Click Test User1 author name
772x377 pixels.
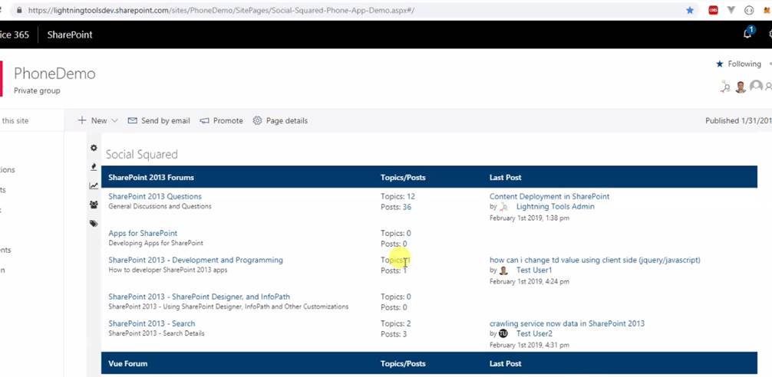[534, 270]
